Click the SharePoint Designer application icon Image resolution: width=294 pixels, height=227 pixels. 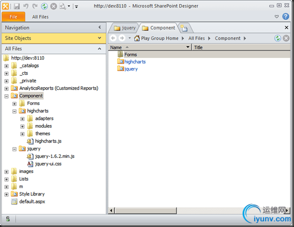(x=5, y=6)
